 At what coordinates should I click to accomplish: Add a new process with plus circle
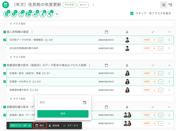pos(57,14)
